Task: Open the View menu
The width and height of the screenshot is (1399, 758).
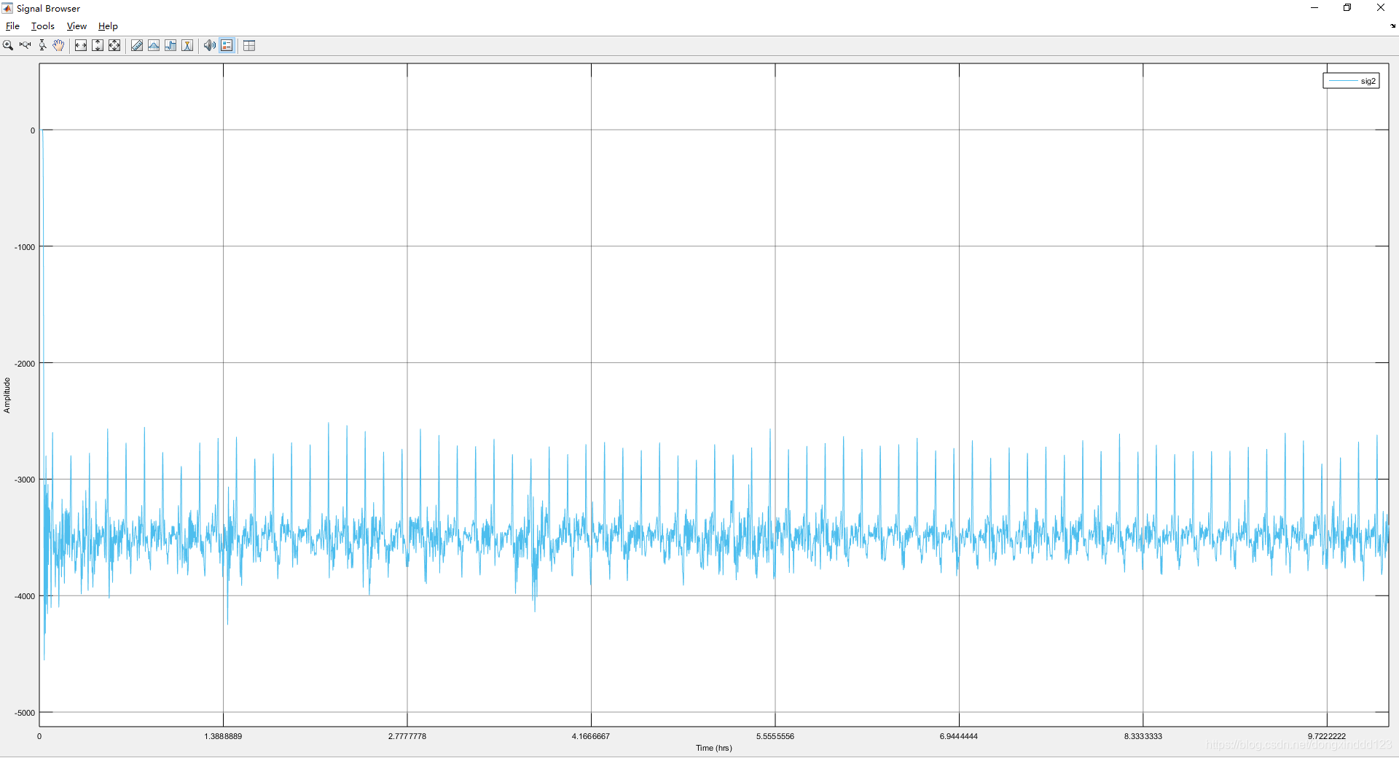Action: click(x=76, y=26)
